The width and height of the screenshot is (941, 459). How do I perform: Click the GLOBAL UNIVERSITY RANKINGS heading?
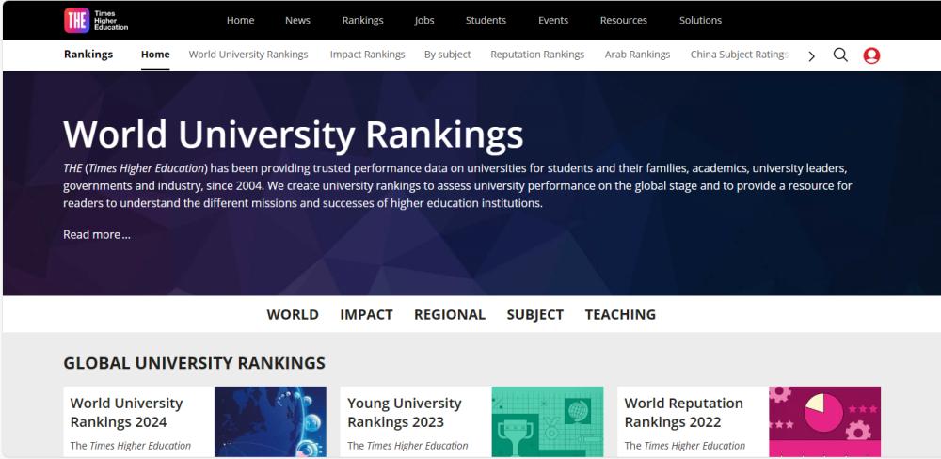195,363
